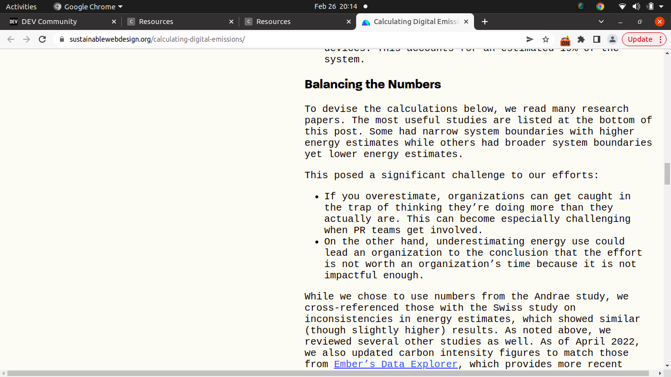Click the bullet starting 'If you overestimate'

(477, 213)
